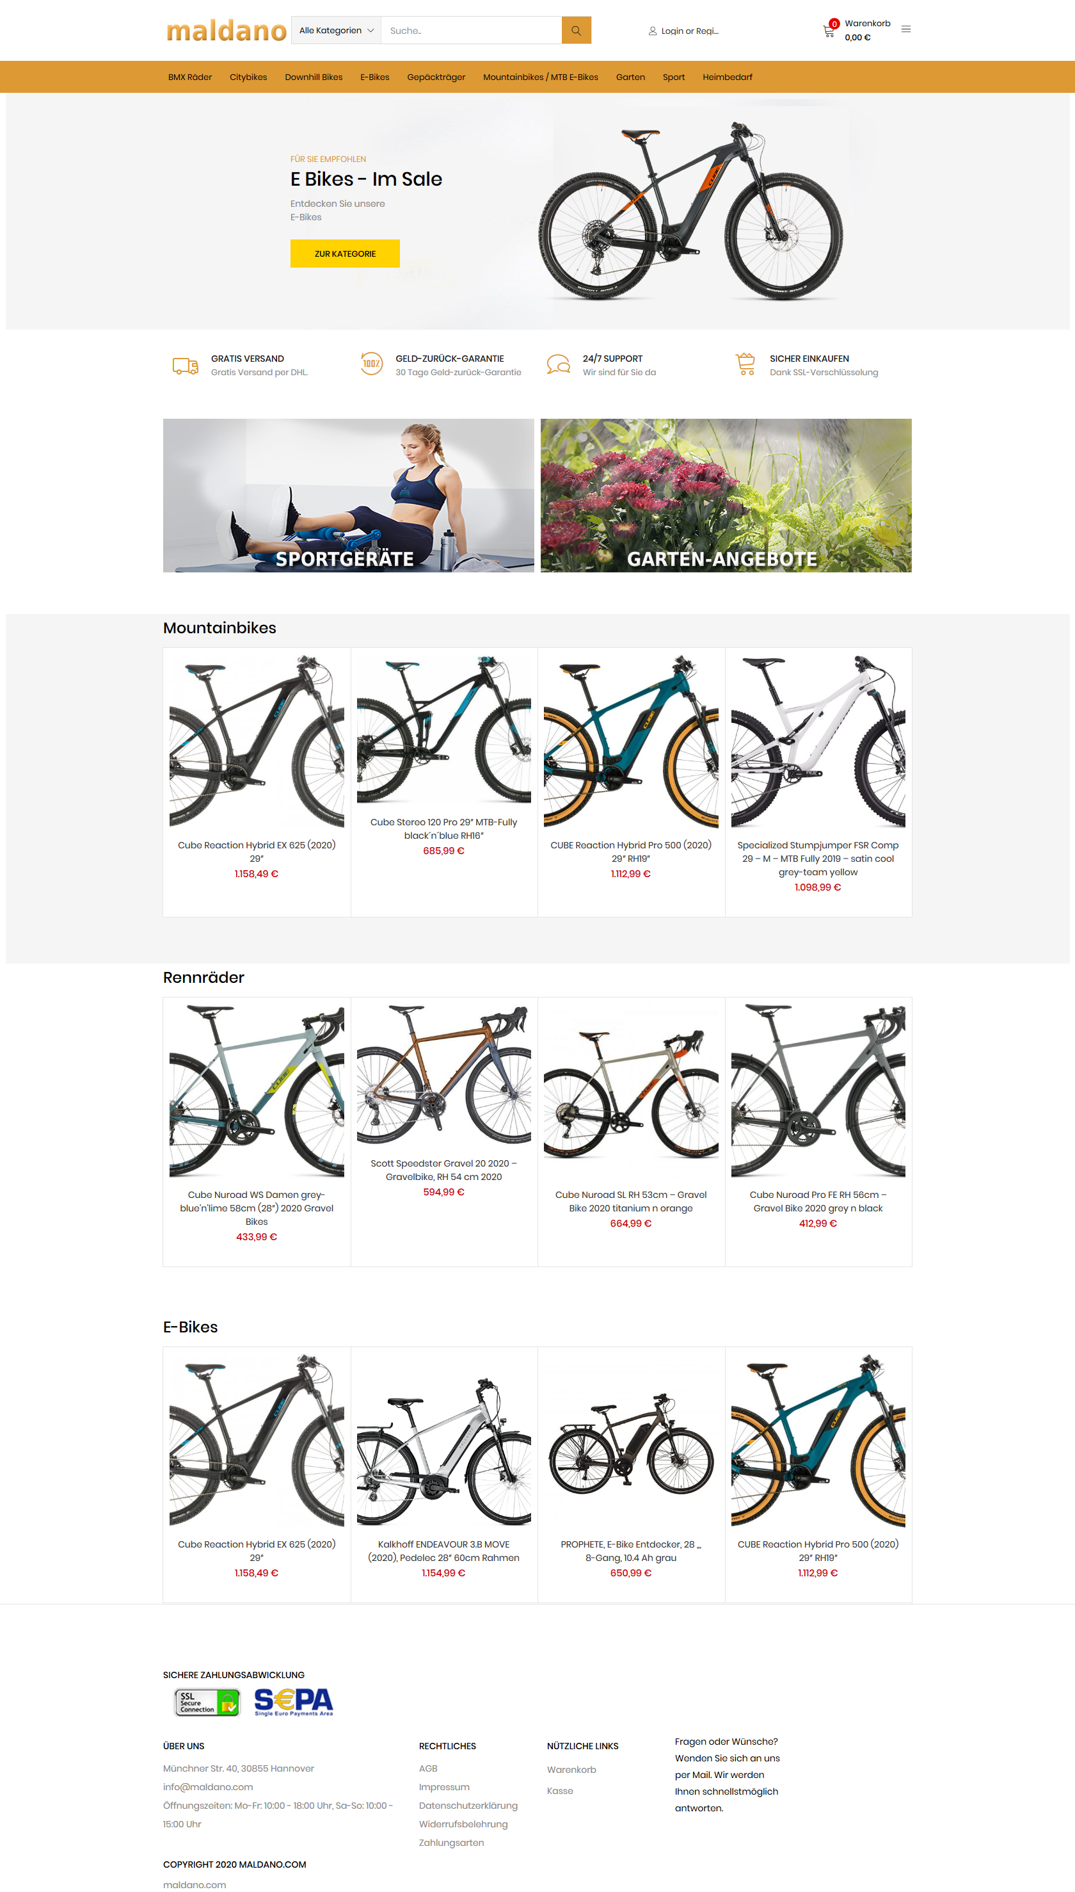Expand the Alle Kategorien dropdown
The height and width of the screenshot is (1892, 1075).
(x=336, y=30)
